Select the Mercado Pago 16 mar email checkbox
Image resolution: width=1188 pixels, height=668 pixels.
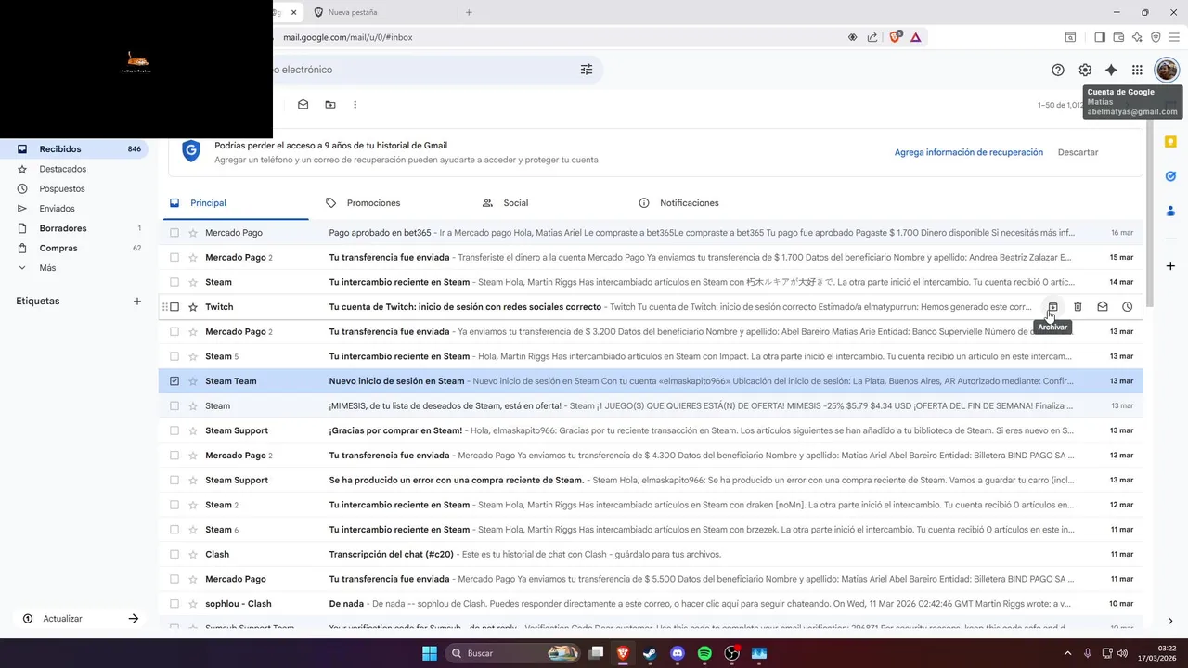pyautogui.click(x=174, y=233)
